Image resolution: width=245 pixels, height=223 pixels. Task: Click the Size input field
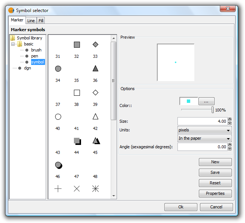(203, 121)
